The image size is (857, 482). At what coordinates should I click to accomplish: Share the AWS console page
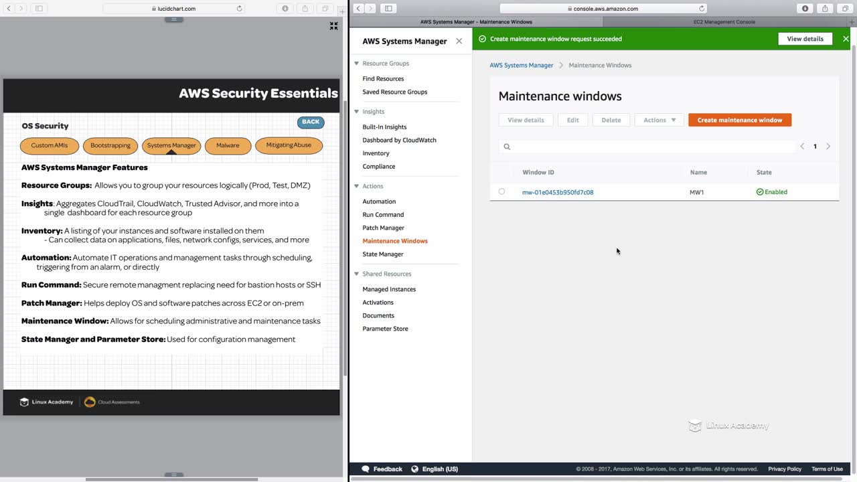pos(825,9)
